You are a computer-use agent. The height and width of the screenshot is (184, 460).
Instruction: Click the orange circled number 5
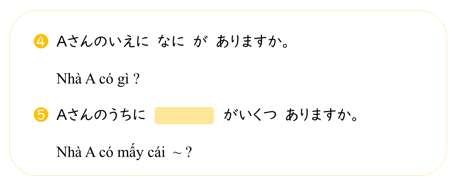(41, 115)
